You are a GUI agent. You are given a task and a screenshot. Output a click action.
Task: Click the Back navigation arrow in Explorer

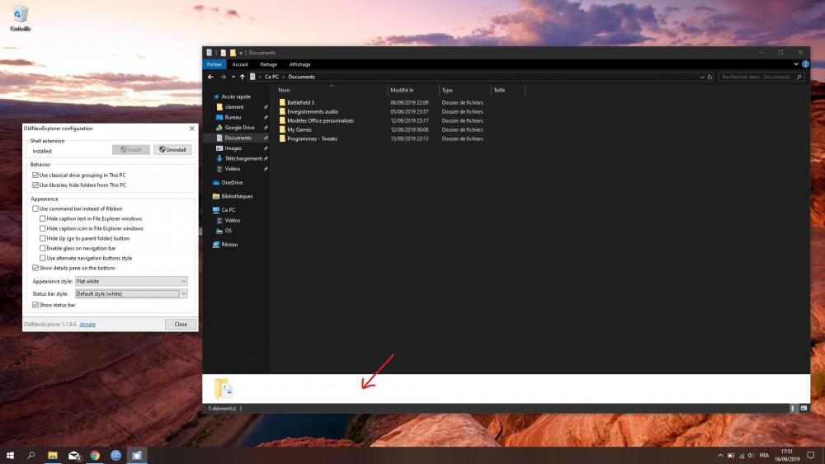(x=211, y=77)
